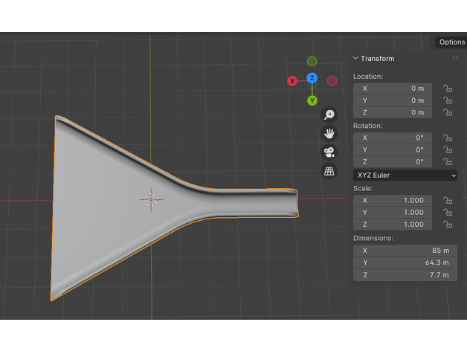The width and height of the screenshot is (467, 351).
Task: Click the hand pan view icon
Action: pyautogui.click(x=329, y=133)
